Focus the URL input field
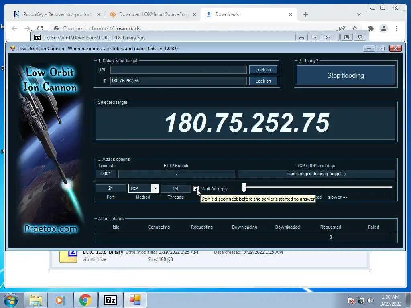This screenshot has width=411, height=308. click(179, 70)
